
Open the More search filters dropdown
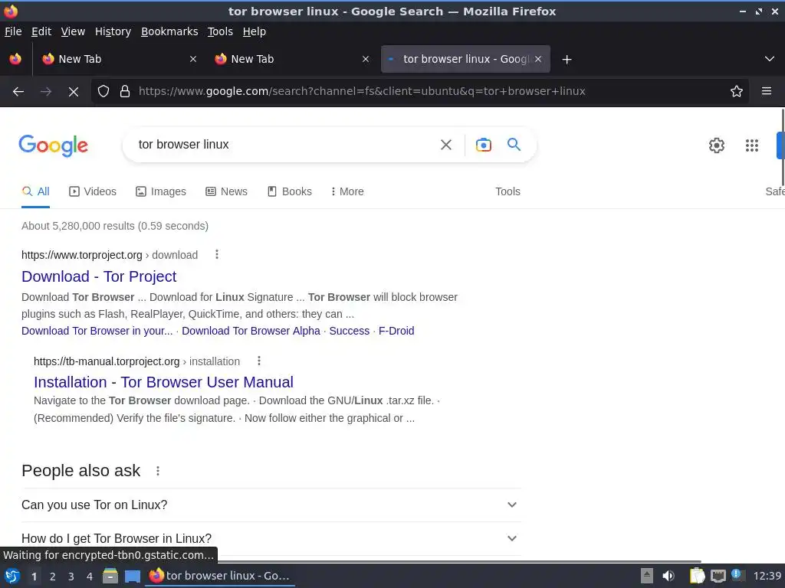[347, 191]
